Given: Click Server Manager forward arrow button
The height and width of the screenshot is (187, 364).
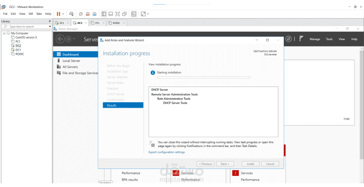Looking at the screenshot, I should click(68, 39).
